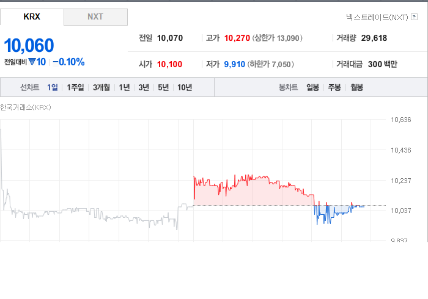Switch to the NXT tab

click(x=95, y=17)
